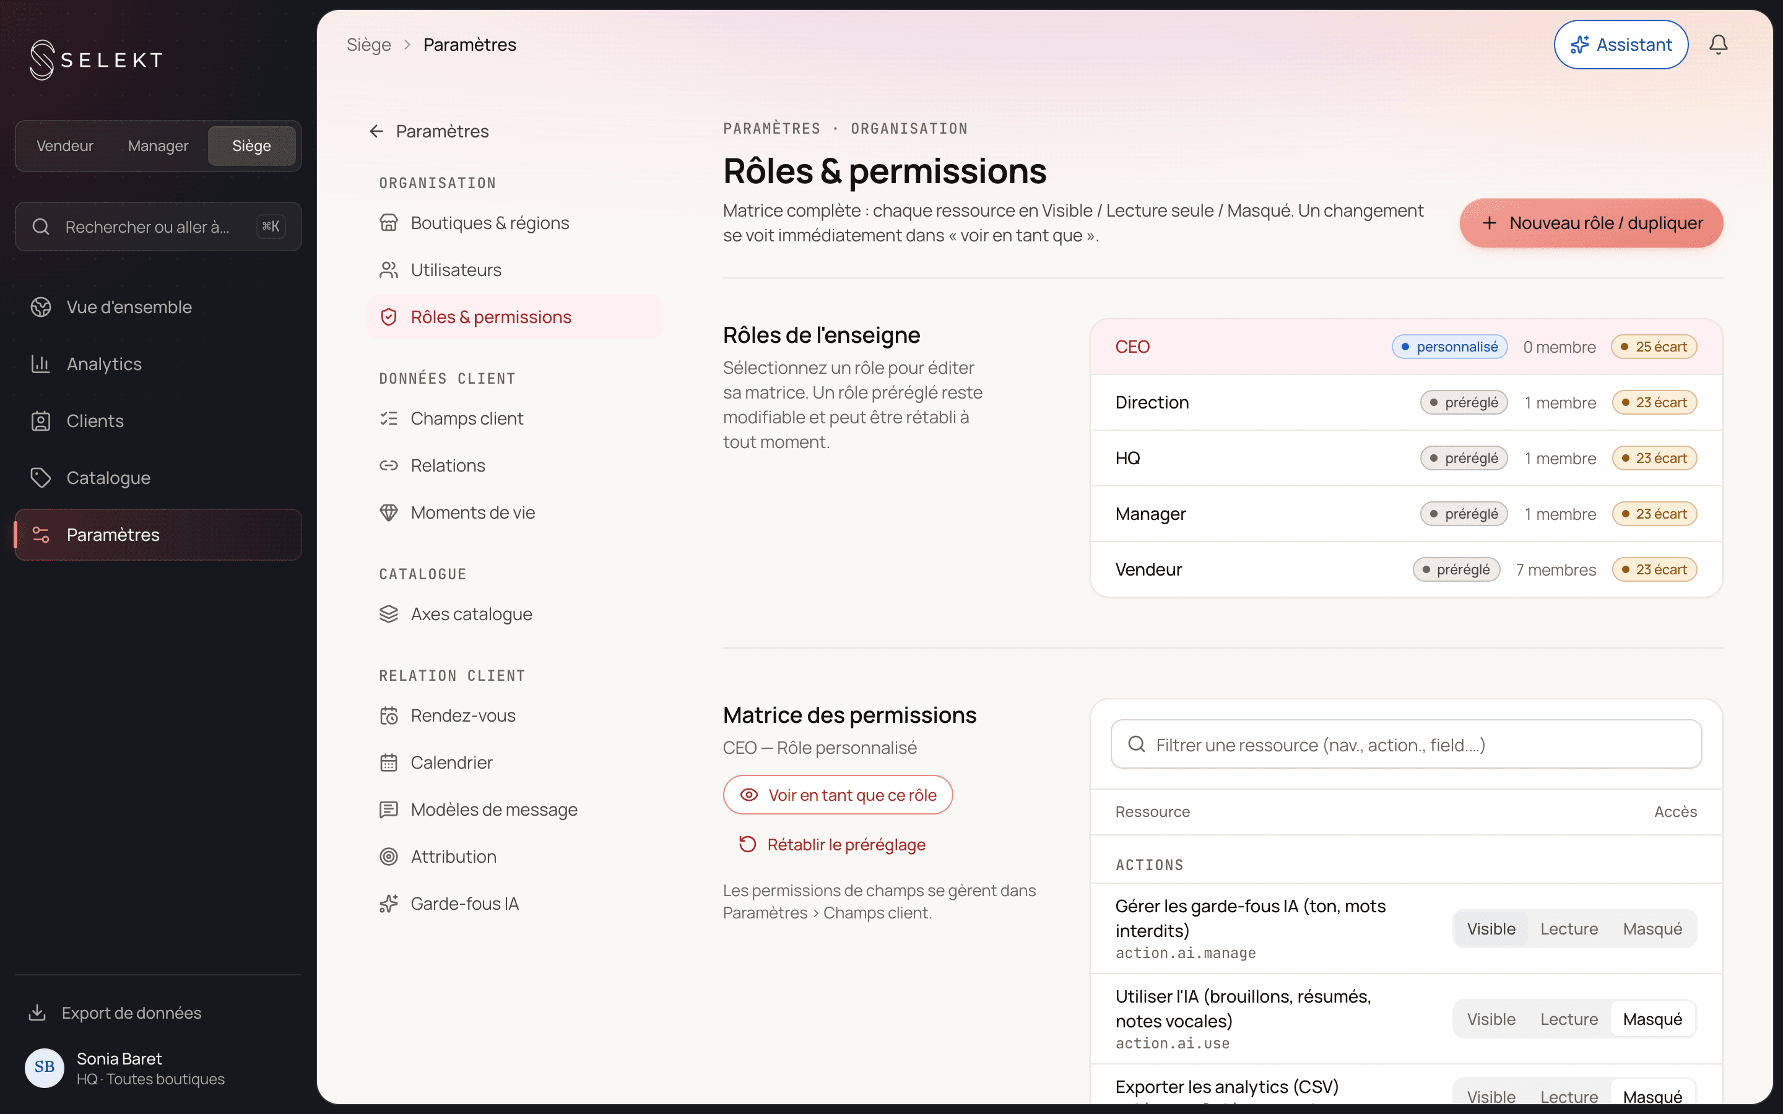Click the Rechercher ou aller à search box

(158, 226)
